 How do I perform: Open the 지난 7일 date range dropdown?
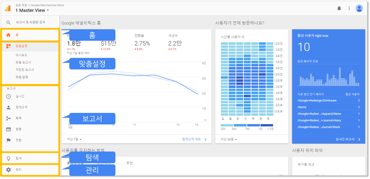pos(74,139)
